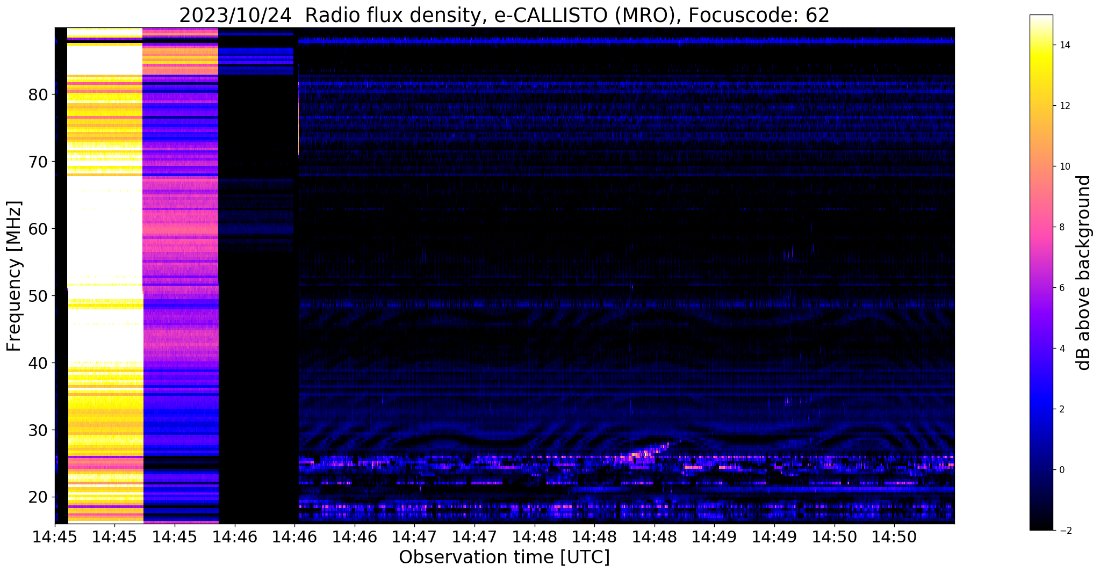Image resolution: width=1100 pixels, height=573 pixels.
Task: Click the 8 tick label on the colorbar
Action: [1061, 227]
